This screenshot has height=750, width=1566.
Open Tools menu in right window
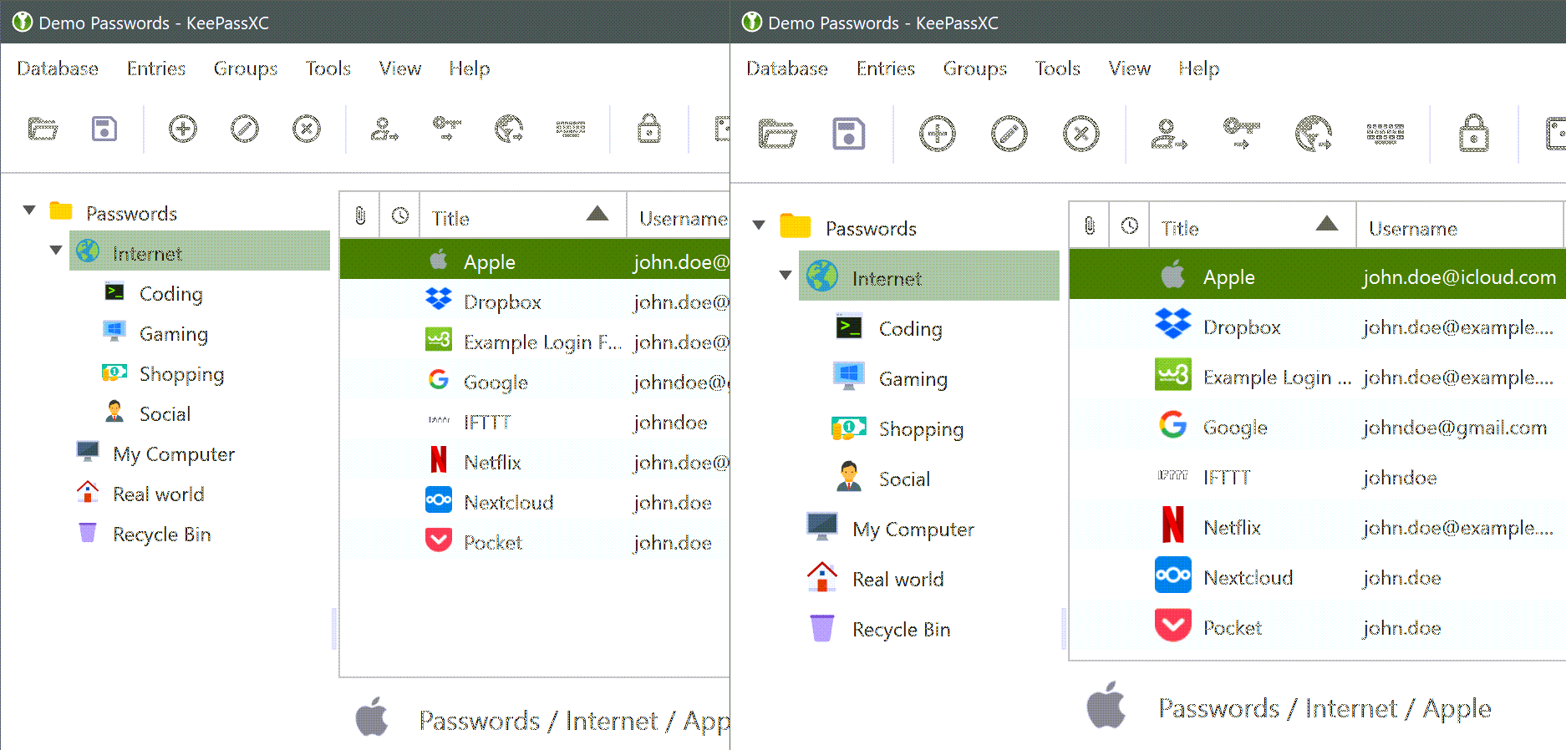pos(1057,68)
